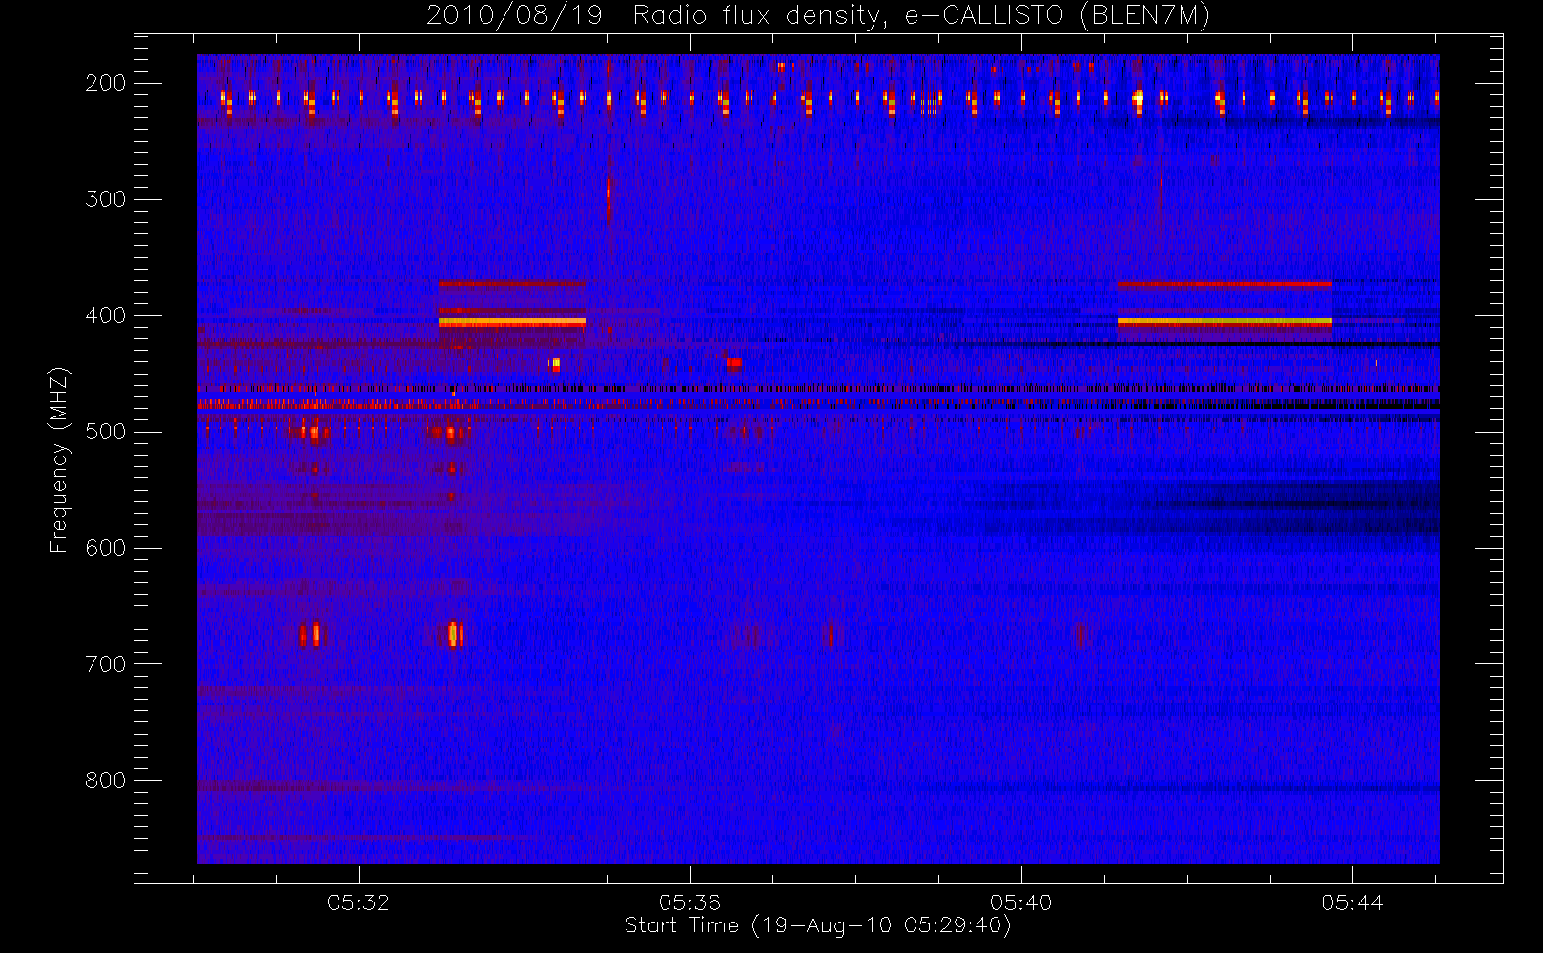Select the 500 frequency tick label

point(105,432)
